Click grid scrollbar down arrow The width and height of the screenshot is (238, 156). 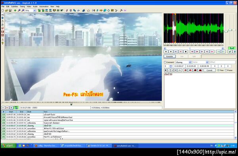(x=235, y=138)
